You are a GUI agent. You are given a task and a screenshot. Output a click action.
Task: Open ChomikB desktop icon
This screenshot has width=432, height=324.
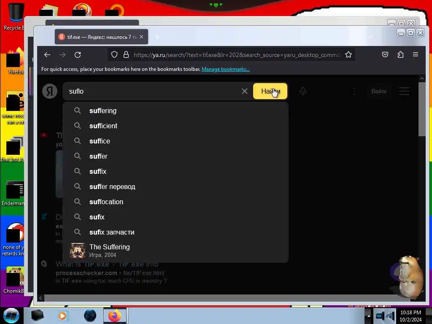[14, 280]
